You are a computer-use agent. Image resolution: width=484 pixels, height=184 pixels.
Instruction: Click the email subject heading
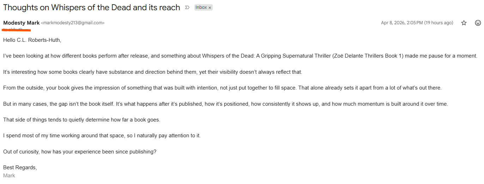[x=92, y=7]
